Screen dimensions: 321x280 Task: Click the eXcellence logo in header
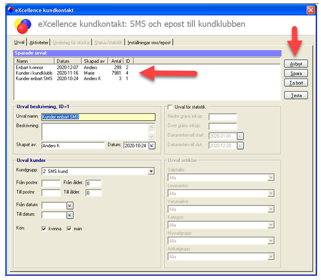click(22, 26)
